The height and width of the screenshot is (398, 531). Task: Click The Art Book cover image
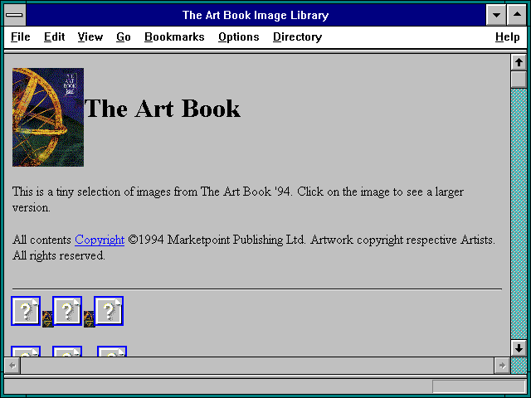pyautogui.click(x=48, y=117)
